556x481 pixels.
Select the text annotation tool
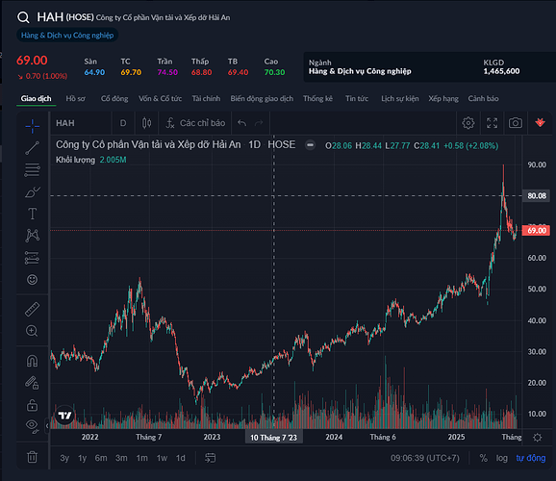pos(32,214)
